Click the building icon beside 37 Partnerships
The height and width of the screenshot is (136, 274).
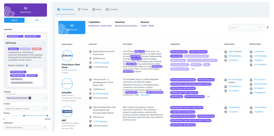click(x=251, y=56)
